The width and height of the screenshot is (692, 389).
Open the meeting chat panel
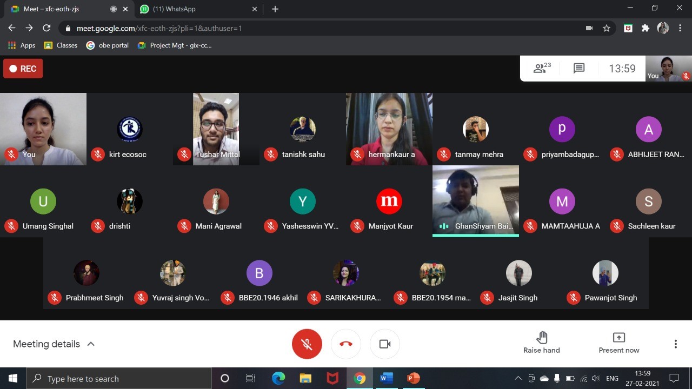click(579, 68)
